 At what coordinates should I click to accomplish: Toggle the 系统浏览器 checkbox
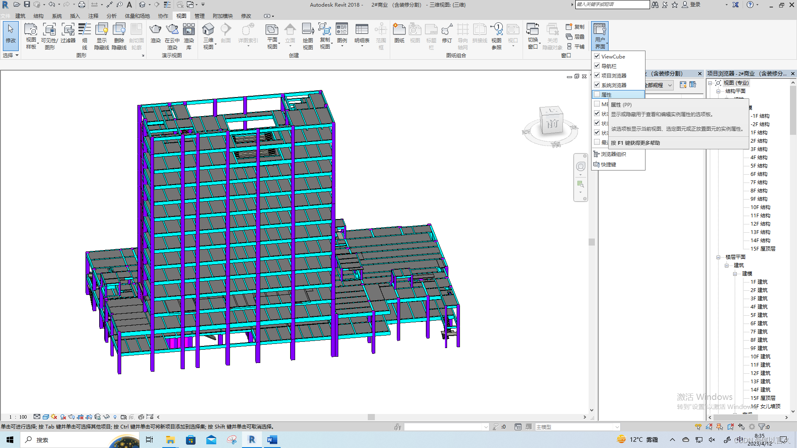(597, 85)
